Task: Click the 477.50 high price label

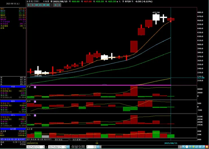Action: point(156,12)
